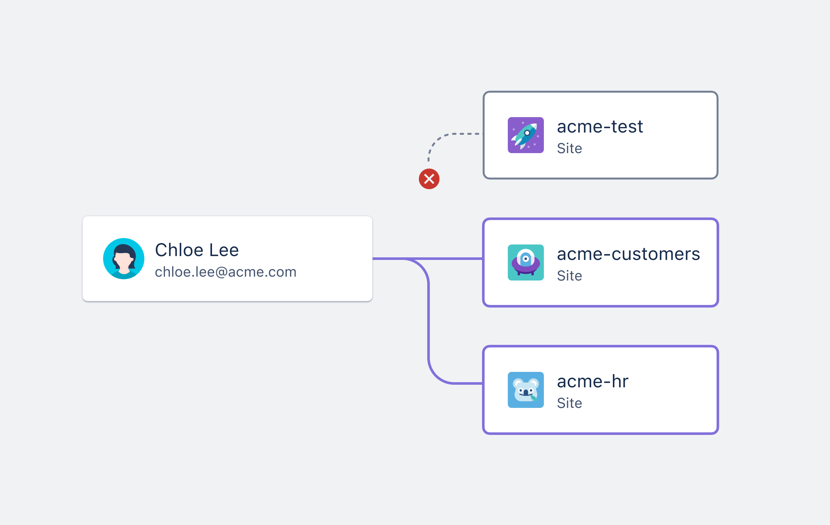Select the acme-hr site name
Image resolution: width=830 pixels, height=525 pixels.
593,381
